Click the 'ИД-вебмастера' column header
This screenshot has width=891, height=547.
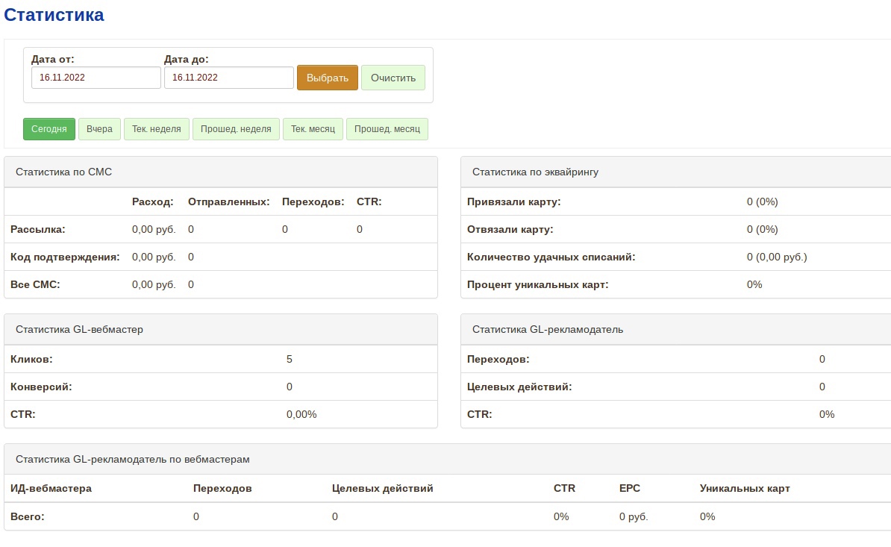(51, 489)
